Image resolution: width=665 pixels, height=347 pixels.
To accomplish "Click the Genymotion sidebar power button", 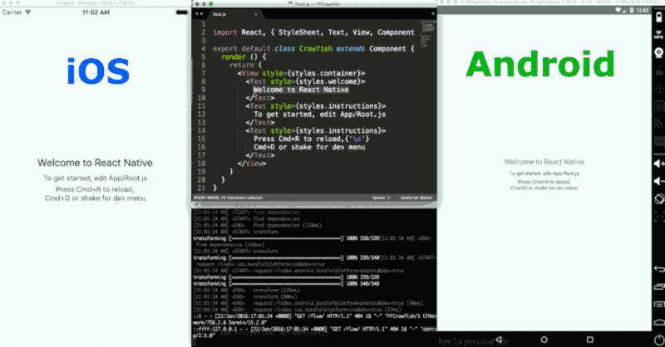I will pyautogui.click(x=659, y=340).
